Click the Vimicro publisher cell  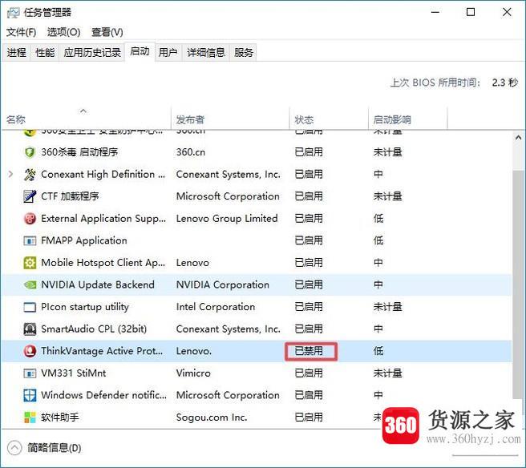[193, 373]
